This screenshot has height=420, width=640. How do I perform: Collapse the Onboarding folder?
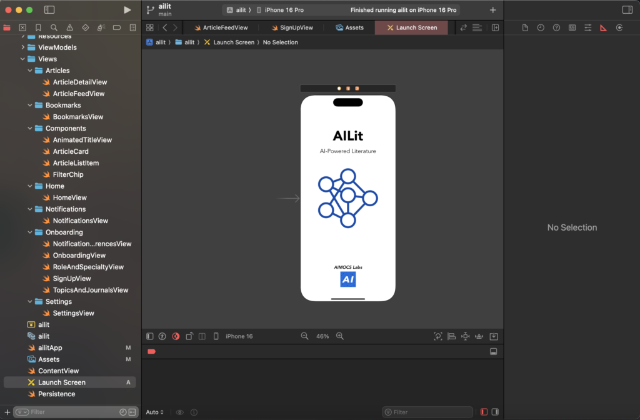30,232
